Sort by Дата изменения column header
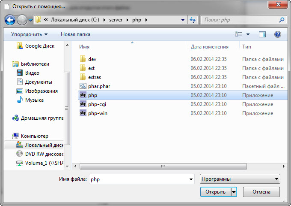Screen dimensions: 291x206 point(209,47)
